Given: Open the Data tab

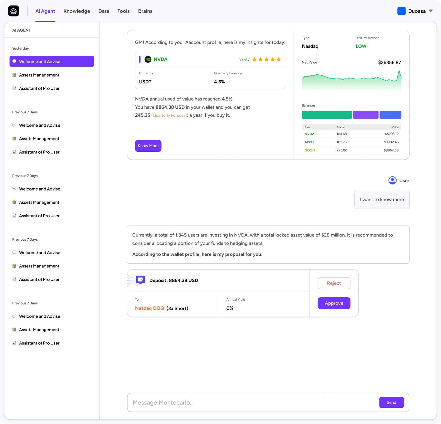Looking at the screenshot, I should point(104,11).
